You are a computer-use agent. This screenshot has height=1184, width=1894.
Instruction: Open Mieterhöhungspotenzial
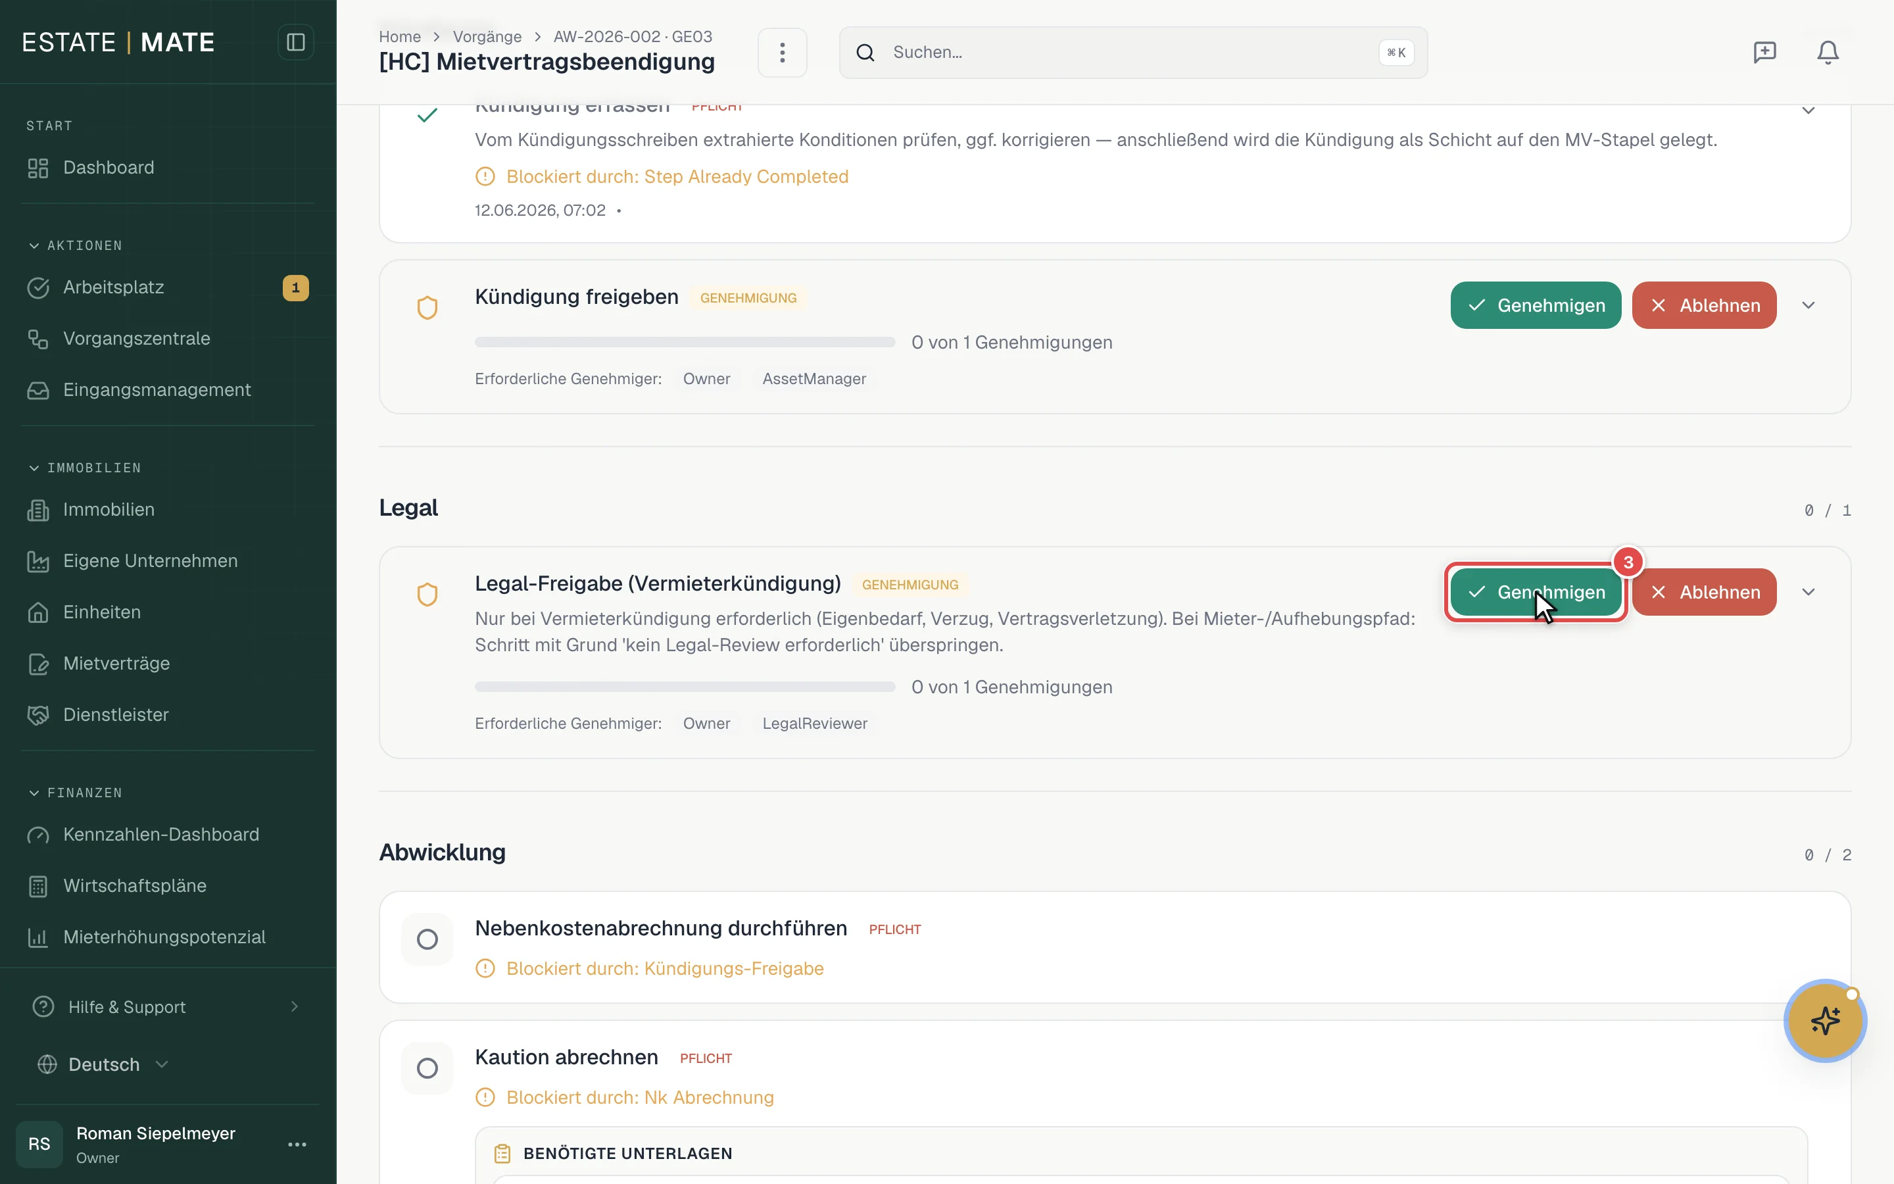(x=168, y=937)
